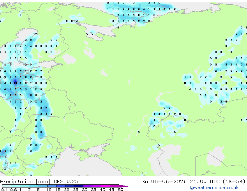Click the dark navy legend swatch between 25 and 30
This screenshot has width=247, height=191.
coord(79,186)
